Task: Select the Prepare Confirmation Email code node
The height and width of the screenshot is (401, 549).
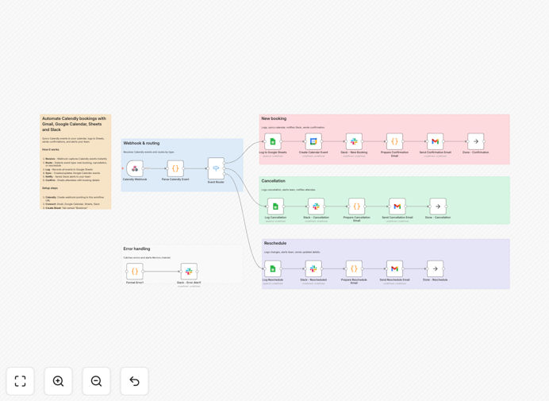Action: tap(394, 141)
